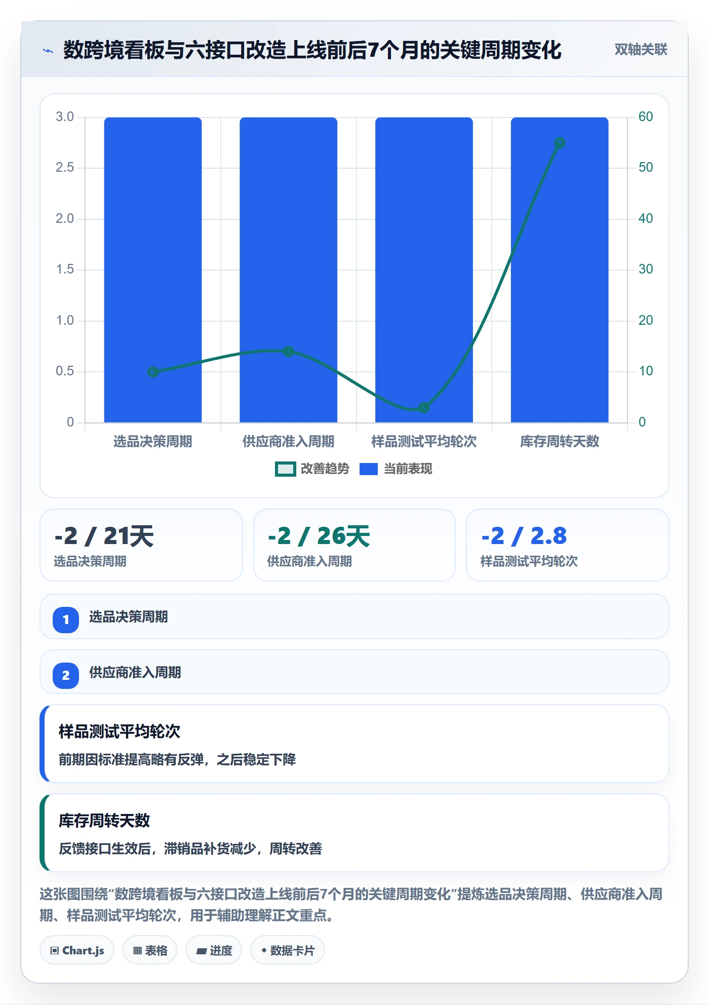Click the 库存周转天数 note card heading
Viewport: 709px width, 1005px height.
click(x=104, y=821)
